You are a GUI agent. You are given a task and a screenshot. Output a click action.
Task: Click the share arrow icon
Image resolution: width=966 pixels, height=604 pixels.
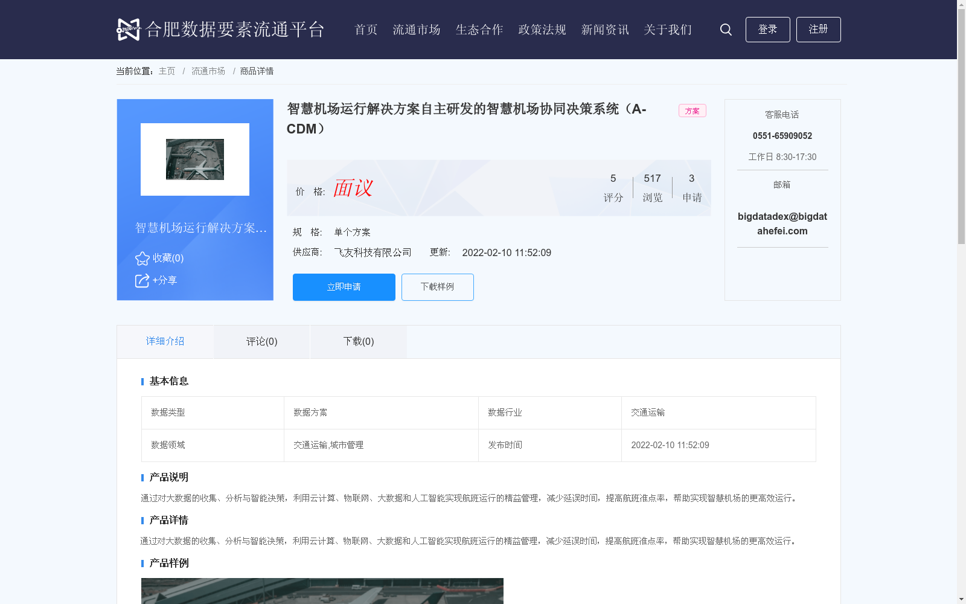coord(141,280)
